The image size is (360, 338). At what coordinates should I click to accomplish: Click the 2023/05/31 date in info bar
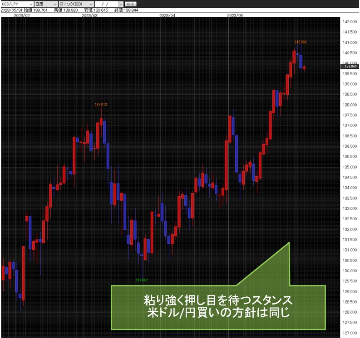tap(11, 10)
